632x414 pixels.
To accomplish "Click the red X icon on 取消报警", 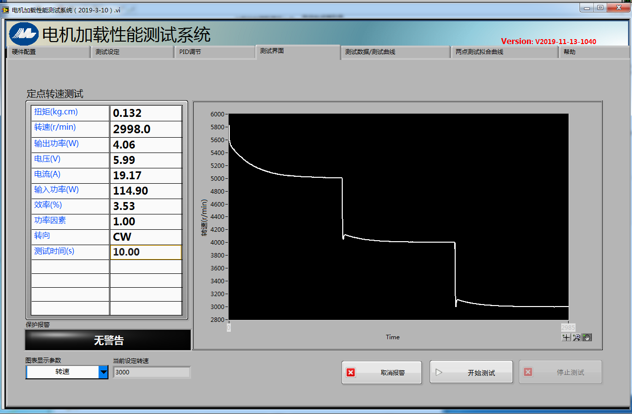I will [351, 372].
